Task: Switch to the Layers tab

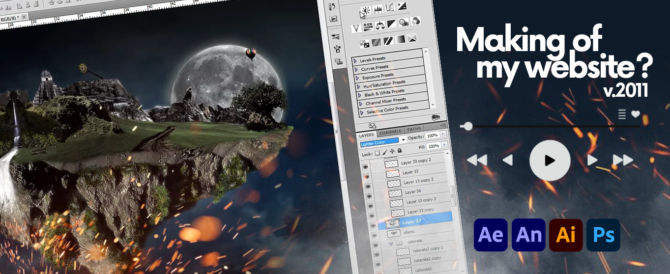Action: click(x=366, y=135)
